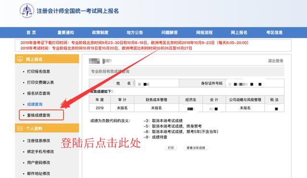
Task: Click the 专业阶段有效成绩查询 section heading
Action: pos(110,71)
